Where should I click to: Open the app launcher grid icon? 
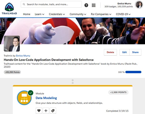pyautogui.click(x=93, y=5)
